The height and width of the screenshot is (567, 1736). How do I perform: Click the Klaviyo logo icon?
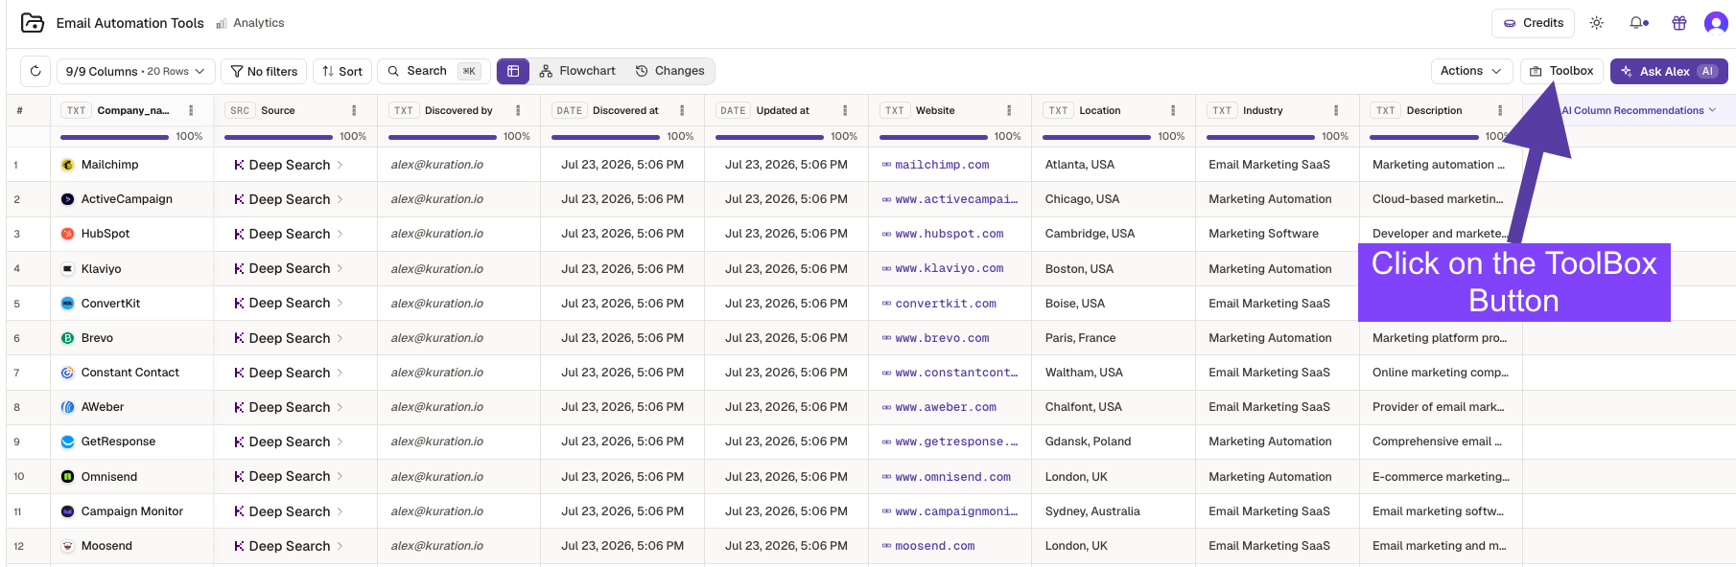67,269
